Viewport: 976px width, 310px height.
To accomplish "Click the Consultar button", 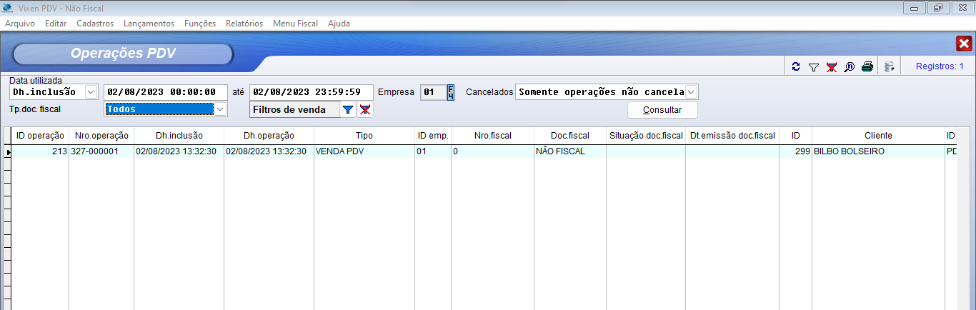I will coord(662,110).
